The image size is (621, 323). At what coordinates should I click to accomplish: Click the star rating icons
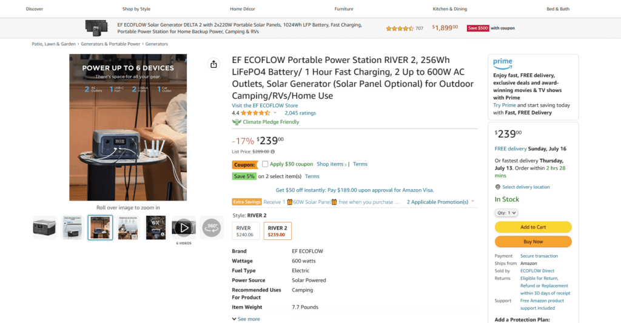255,113
